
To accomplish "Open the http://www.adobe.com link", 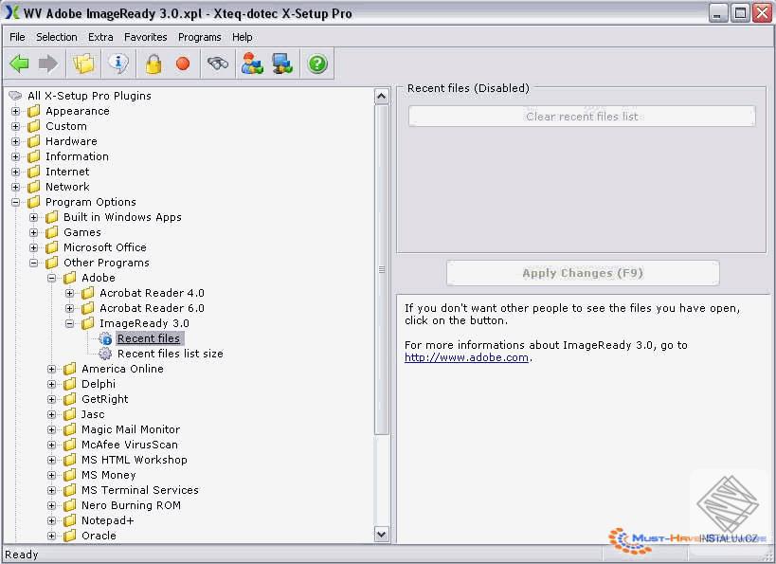I will (466, 357).
